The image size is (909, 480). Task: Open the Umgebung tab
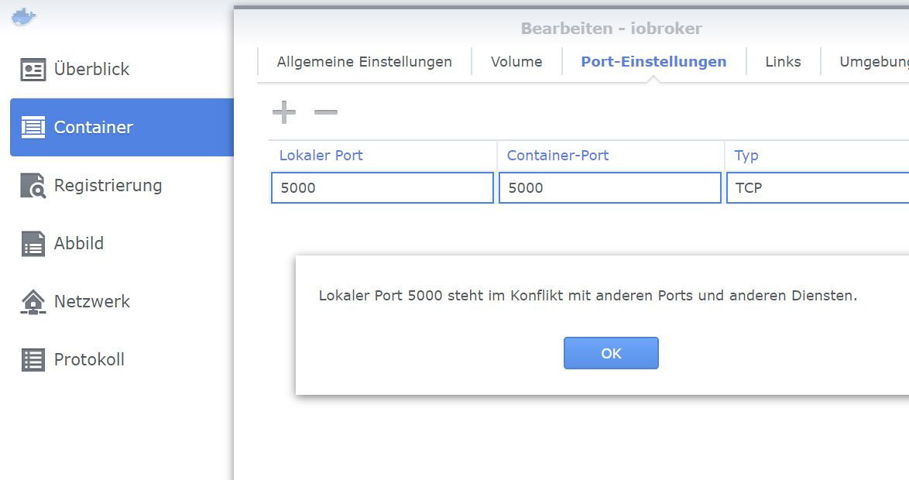tap(873, 61)
